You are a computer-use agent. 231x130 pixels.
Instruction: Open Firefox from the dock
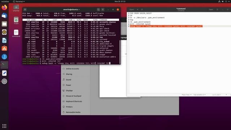click(4, 7)
